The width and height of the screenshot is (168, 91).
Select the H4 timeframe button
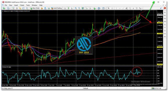pyautogui.click(x=165, y=28)
